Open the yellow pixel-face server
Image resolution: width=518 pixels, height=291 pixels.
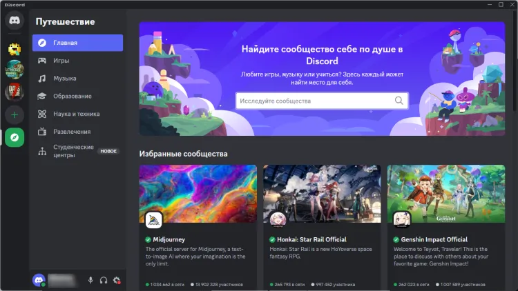tap(15, 49)
